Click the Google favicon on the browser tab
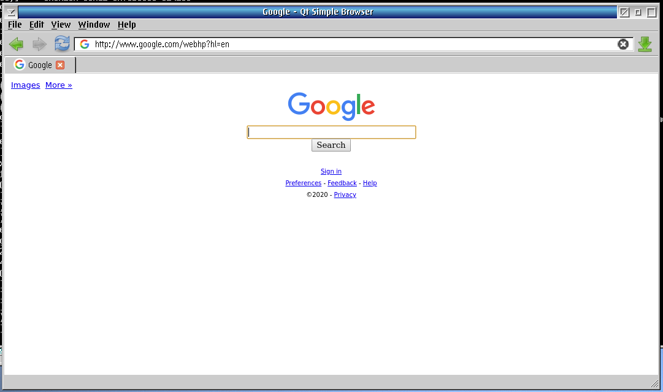The image size is (663, 392). [20, 64]
